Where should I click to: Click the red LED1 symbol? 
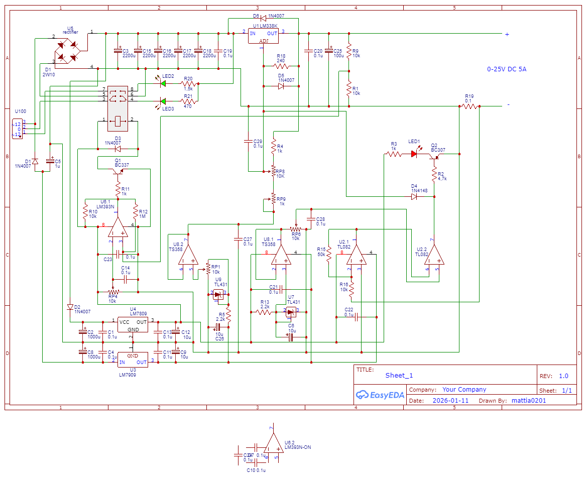click(414, 154)
